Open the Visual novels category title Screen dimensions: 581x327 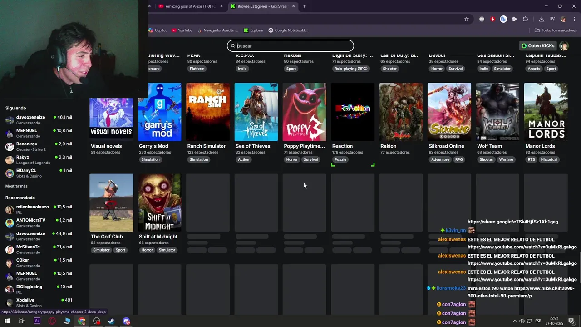106,146
